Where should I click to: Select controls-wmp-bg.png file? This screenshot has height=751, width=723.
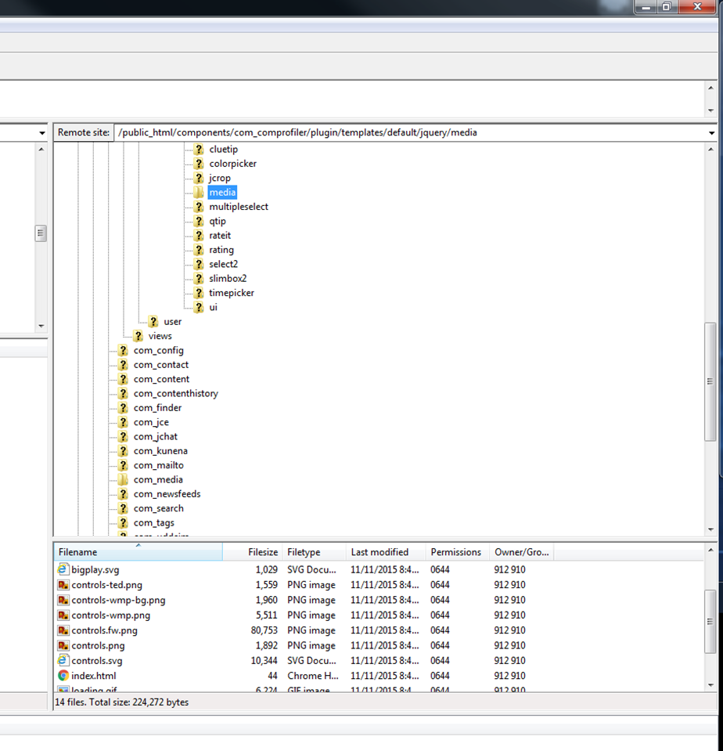click(118, 600)
